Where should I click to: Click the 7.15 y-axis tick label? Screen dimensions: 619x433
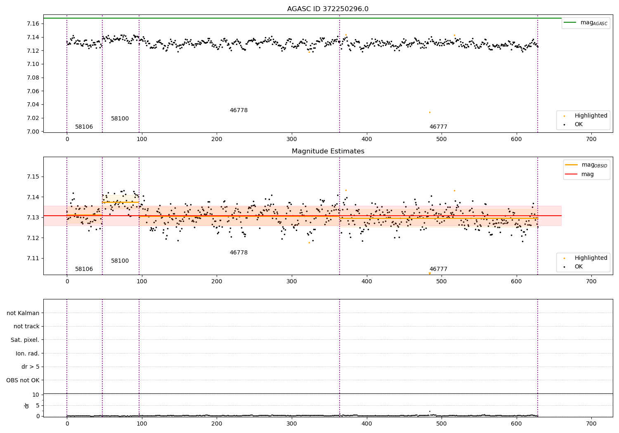pyautogui.click(x=33, y=177)
